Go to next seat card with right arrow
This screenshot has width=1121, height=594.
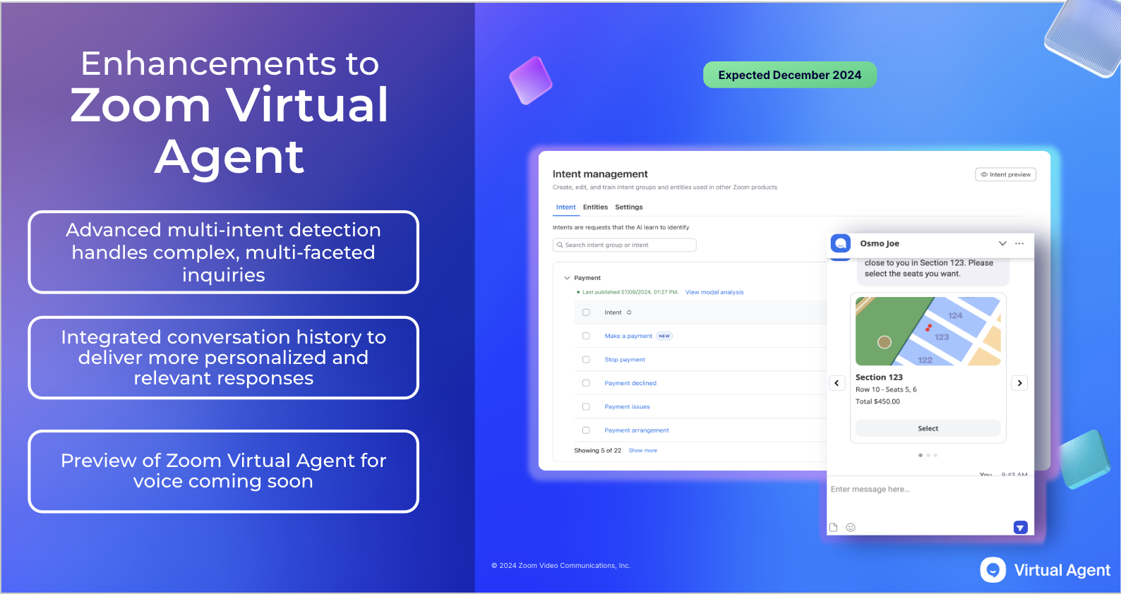click(1019, 383)
